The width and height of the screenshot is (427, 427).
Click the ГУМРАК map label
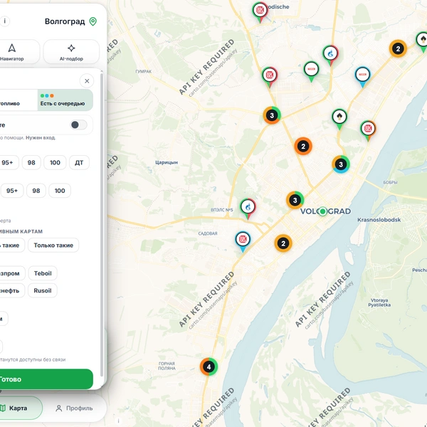pos(144,71)
